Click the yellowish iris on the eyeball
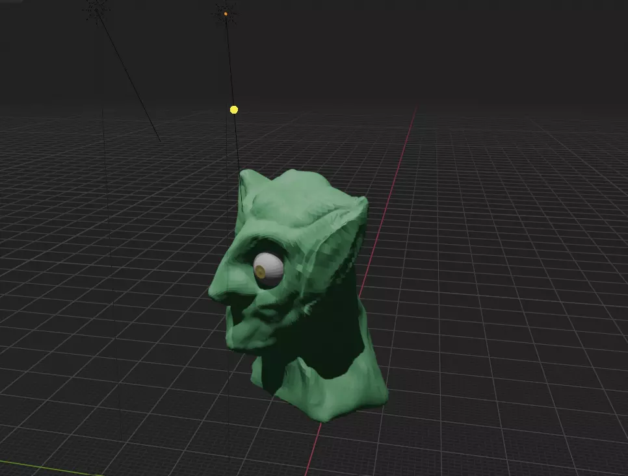 tap(260, 271)
